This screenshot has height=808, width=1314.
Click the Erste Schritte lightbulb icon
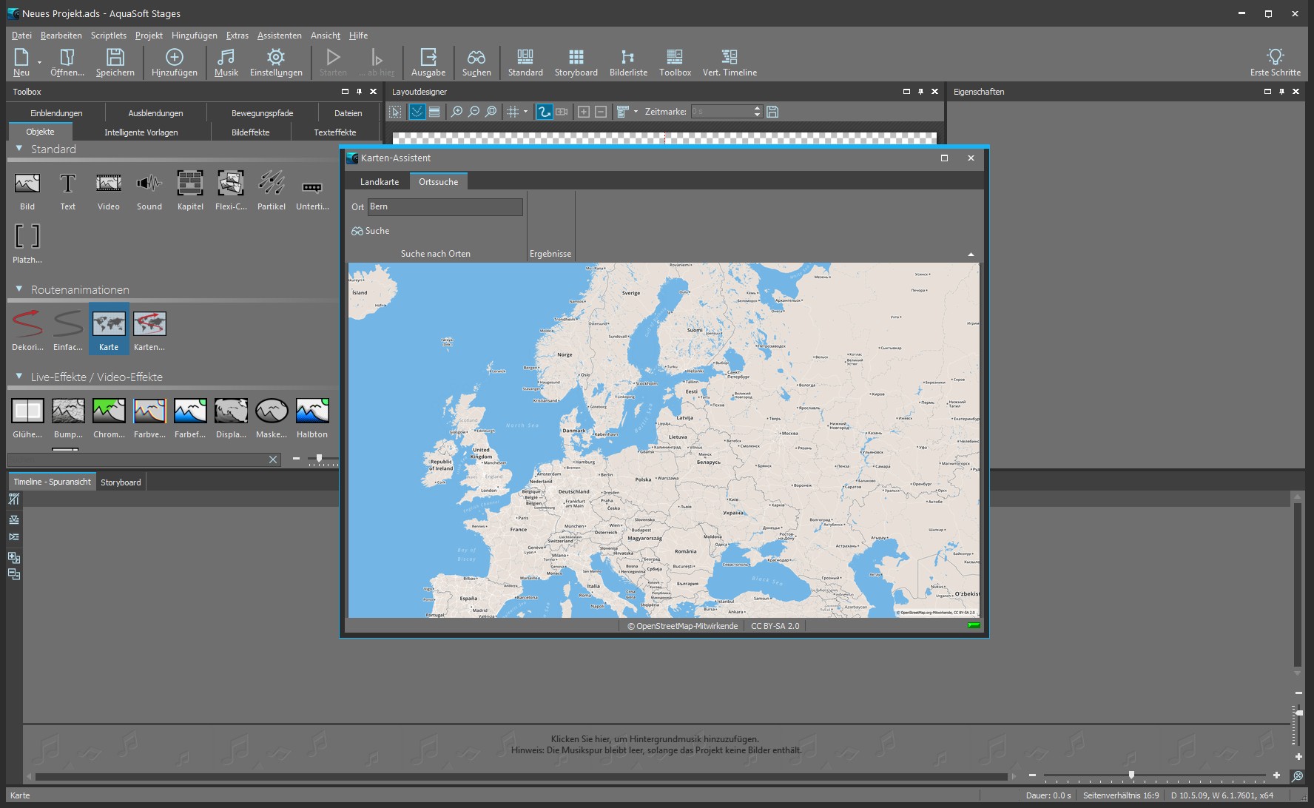[1275, 57]
